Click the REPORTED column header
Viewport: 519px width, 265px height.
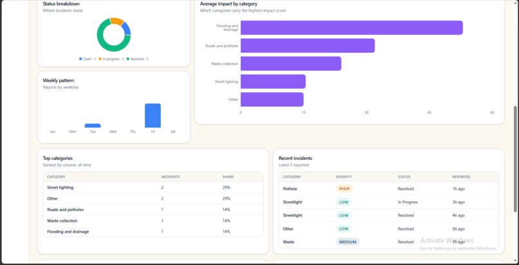pyautogui.click(x=462, y=177)
